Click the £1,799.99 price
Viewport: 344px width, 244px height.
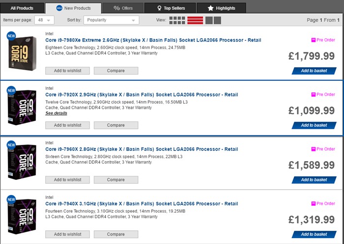point(312,56)
